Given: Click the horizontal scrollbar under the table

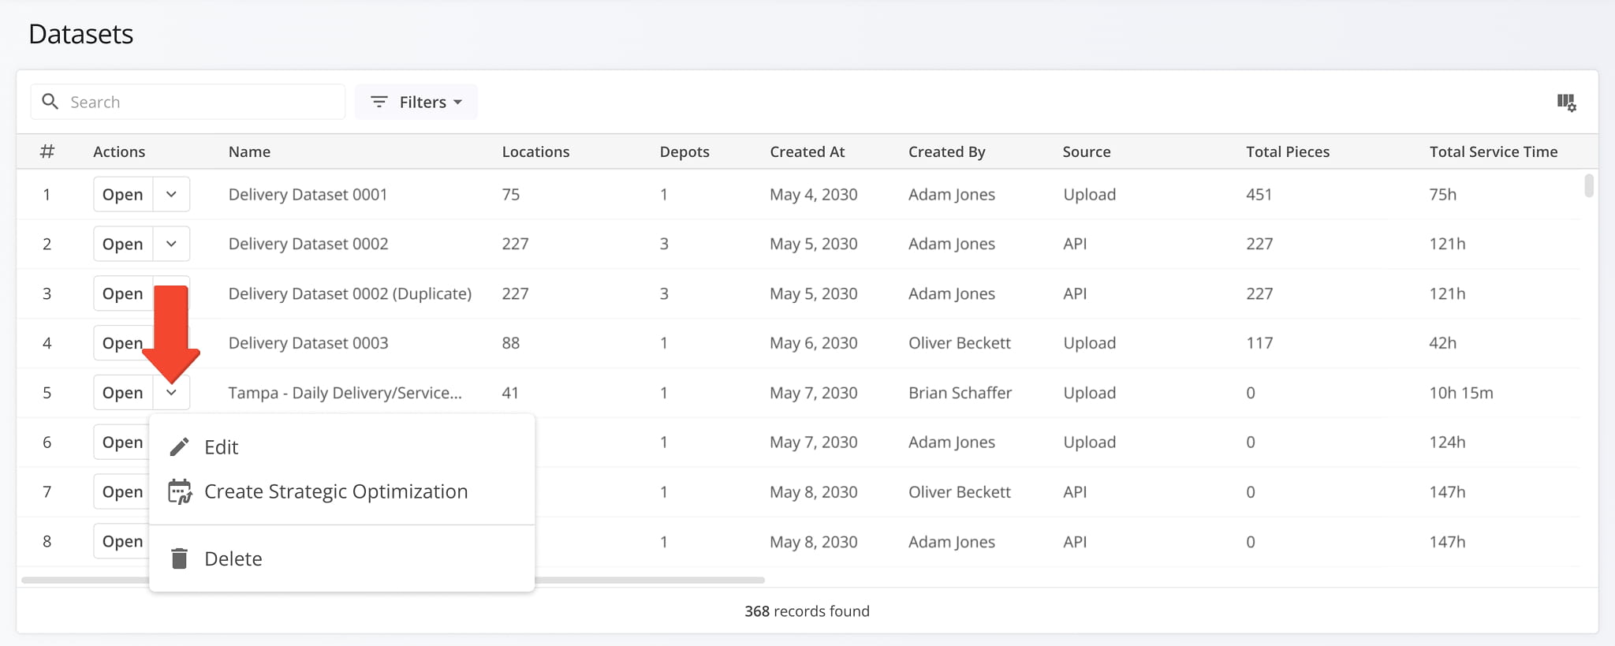Looking at the screenshot, I should coord(393,580).
